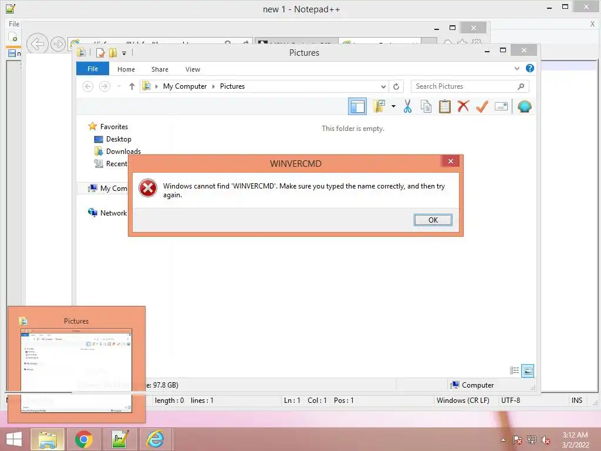Switch to the Home ribbon tab
The width and height of the screenshot is (601, 451).
(x=126, y=69)
